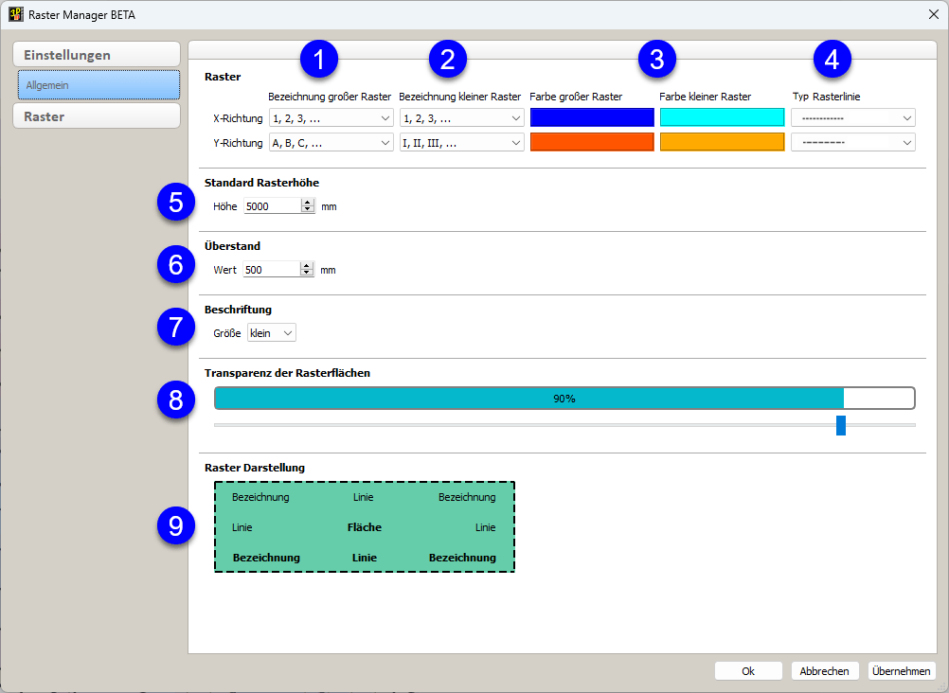Apply settings with Übernehmen
This screenshot has width=949, height=693.
[x=902, y=670]
